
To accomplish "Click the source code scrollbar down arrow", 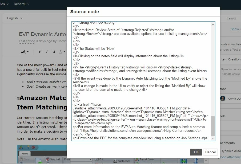I will point(213,138).
